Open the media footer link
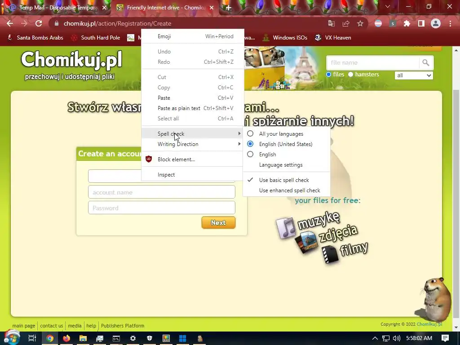Screen dimensions: 460x345 click(x=75, y=326)
